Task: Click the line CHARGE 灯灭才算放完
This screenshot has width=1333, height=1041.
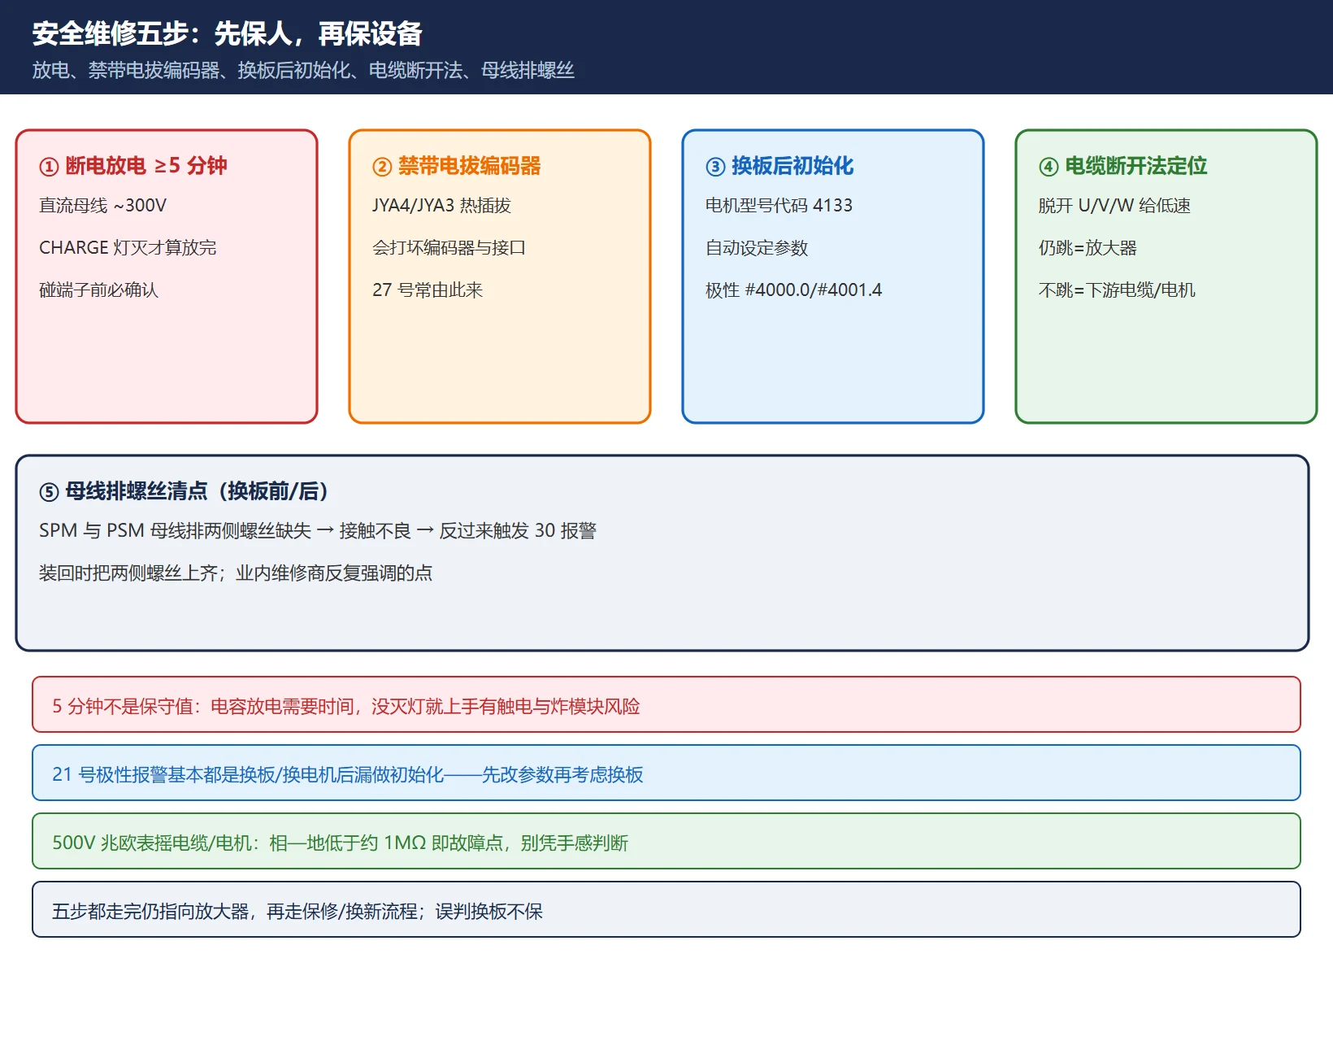Action: [128, 248]
